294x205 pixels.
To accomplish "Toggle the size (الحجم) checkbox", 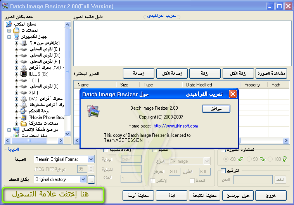I will click(x=154, y=150).
